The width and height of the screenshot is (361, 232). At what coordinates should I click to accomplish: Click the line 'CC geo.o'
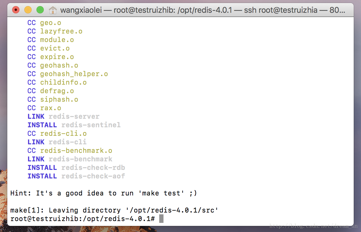click(44, 23)
